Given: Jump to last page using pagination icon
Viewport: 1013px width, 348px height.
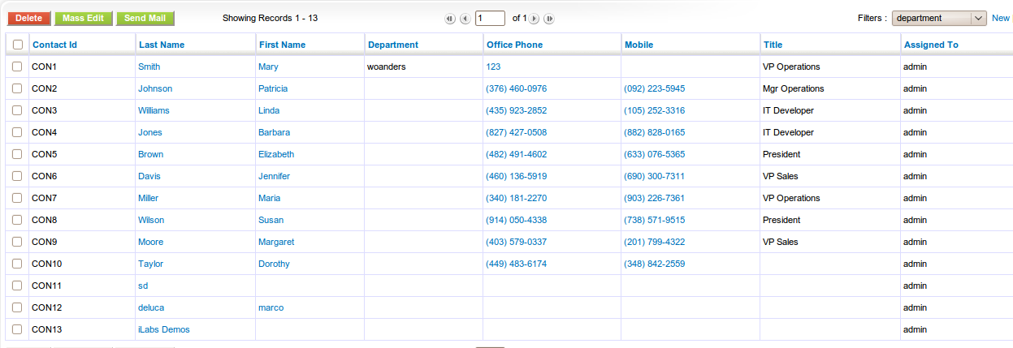Looking at the screenshot, I should coord(549,19).
